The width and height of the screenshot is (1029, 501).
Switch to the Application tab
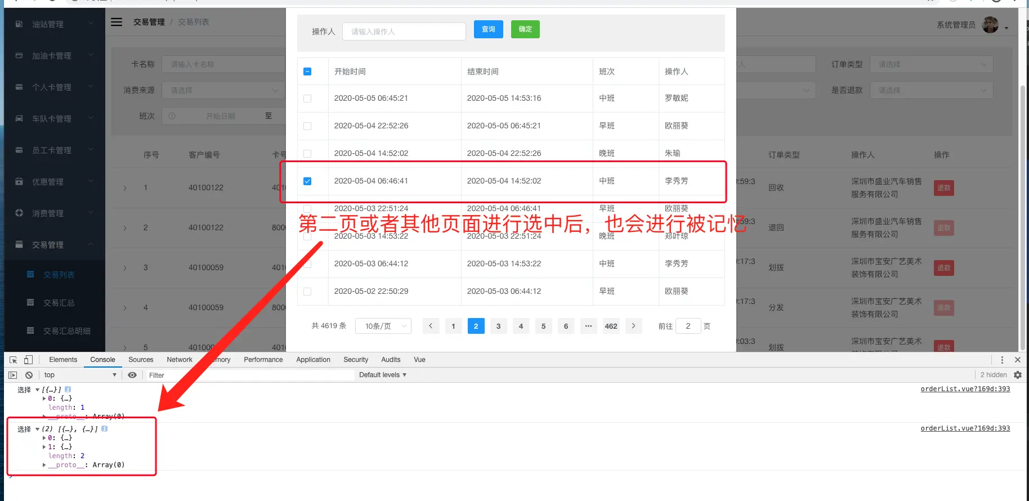click(314, 360)
